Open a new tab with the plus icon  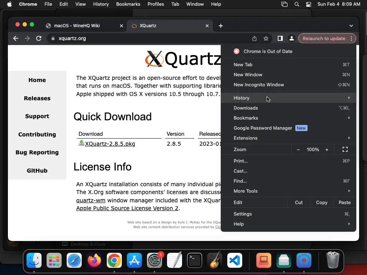click(220, 26)
